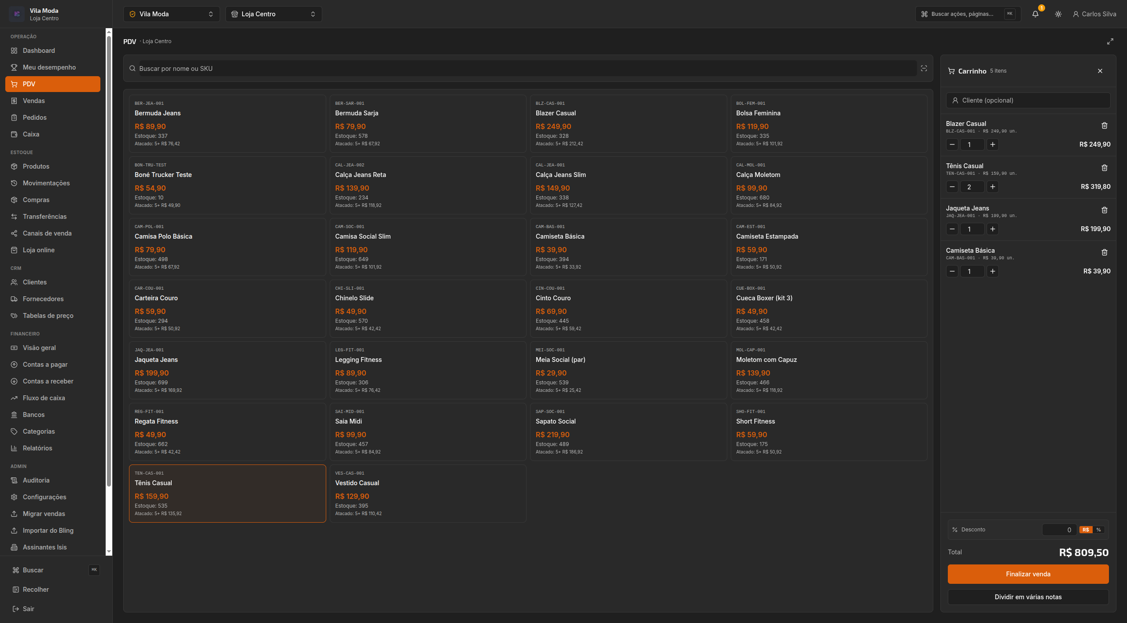Open the notifications bell icon
The image size is (1127, 623).
(1035, 14)
